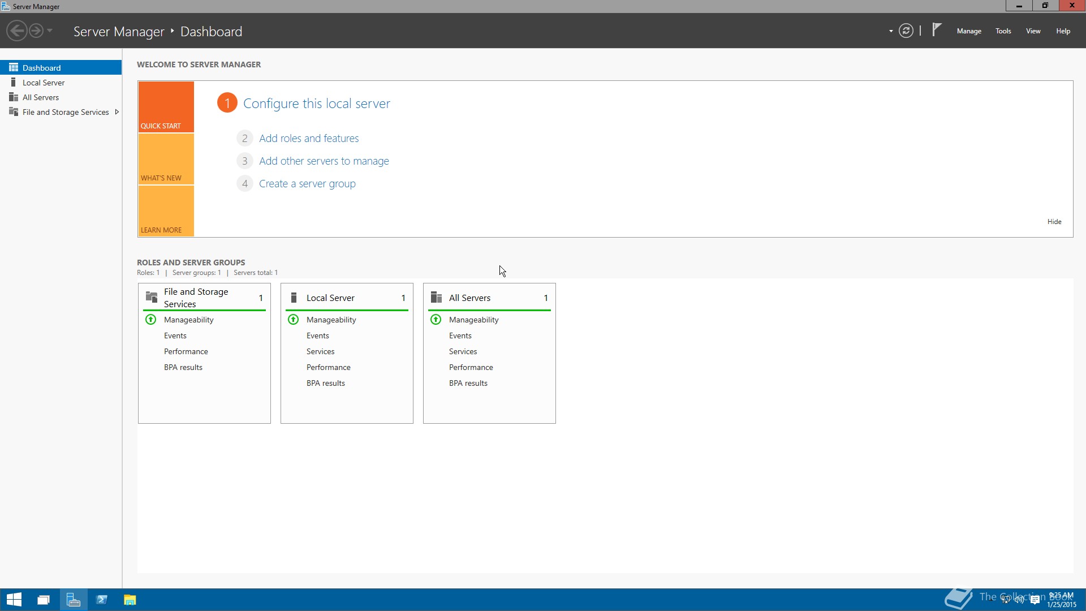Open the Manage menu
Viewport: 1086px width, 611px height.
pyautogui.click(x=969, y=31)
